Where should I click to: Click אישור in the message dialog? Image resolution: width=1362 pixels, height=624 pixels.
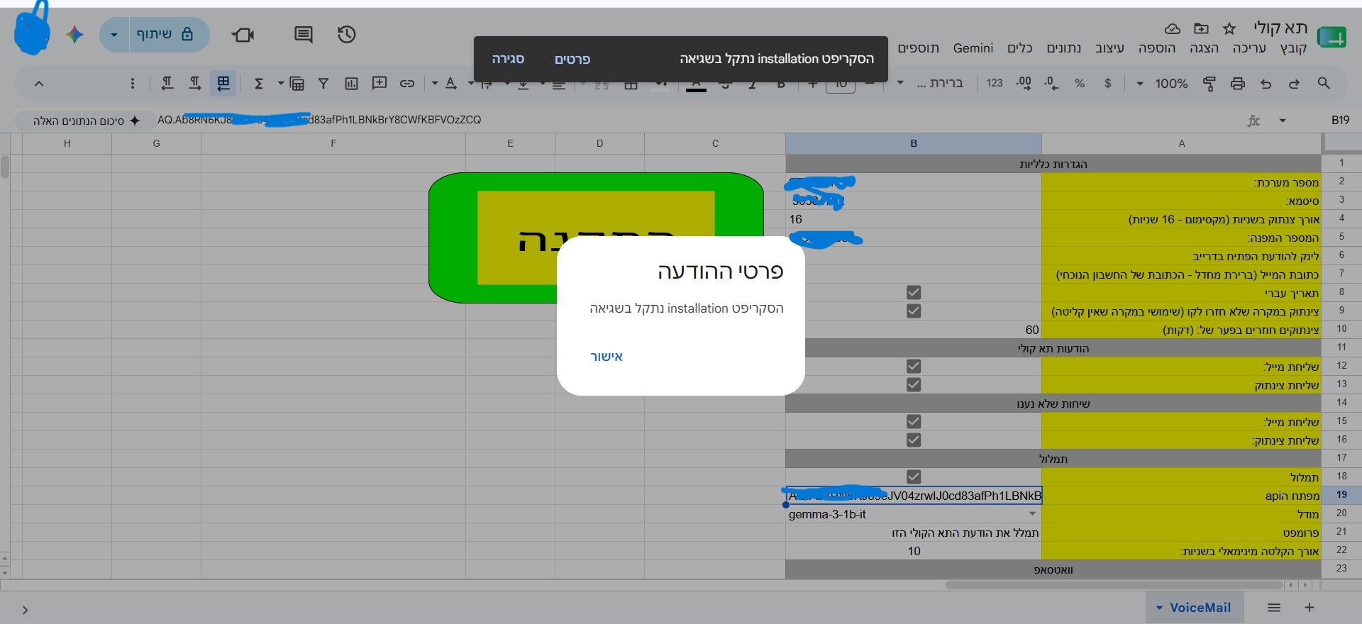point(607,357)
